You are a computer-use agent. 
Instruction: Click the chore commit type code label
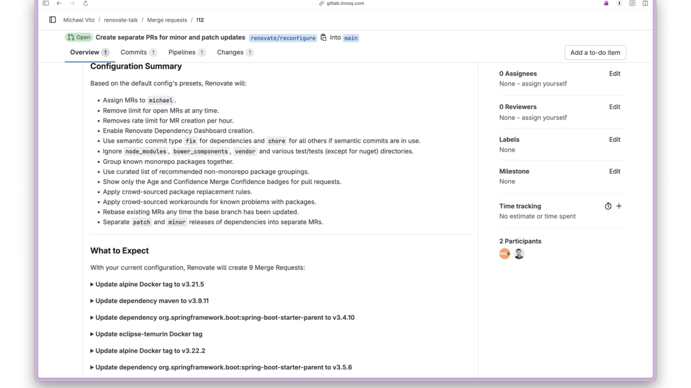click(276, 141)
